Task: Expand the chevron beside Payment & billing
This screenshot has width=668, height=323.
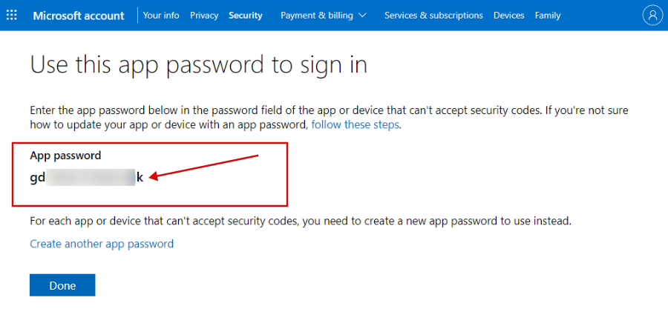Action: 362,16
